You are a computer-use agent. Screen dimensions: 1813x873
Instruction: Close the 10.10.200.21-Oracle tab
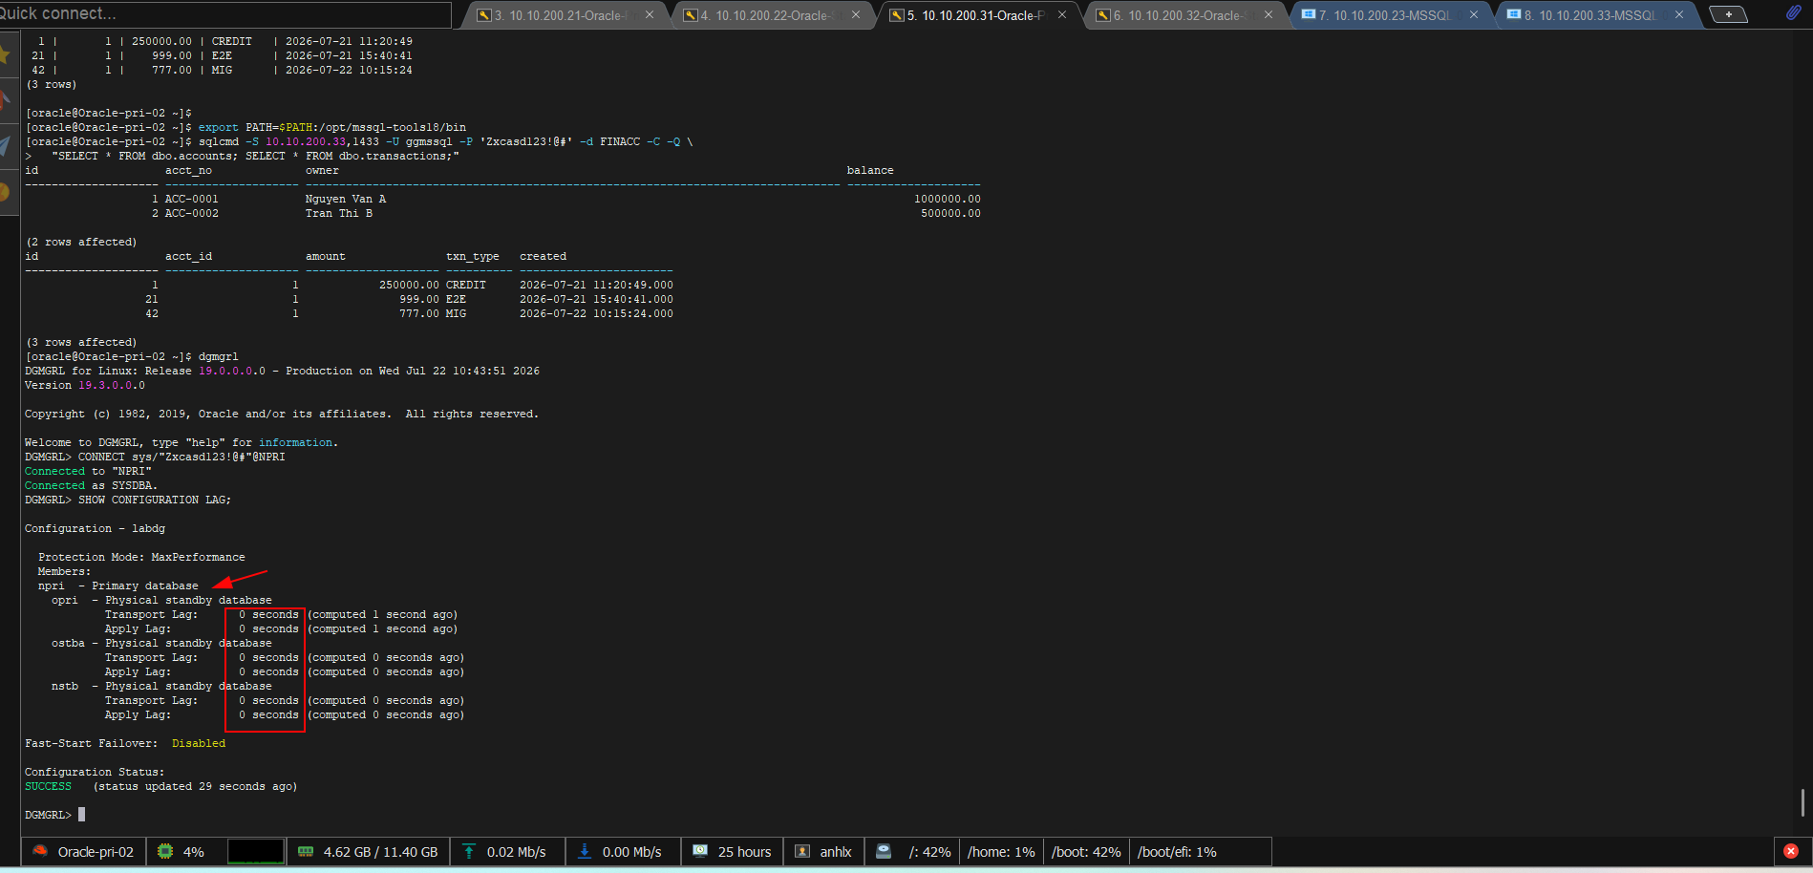(x=650, y=15)
